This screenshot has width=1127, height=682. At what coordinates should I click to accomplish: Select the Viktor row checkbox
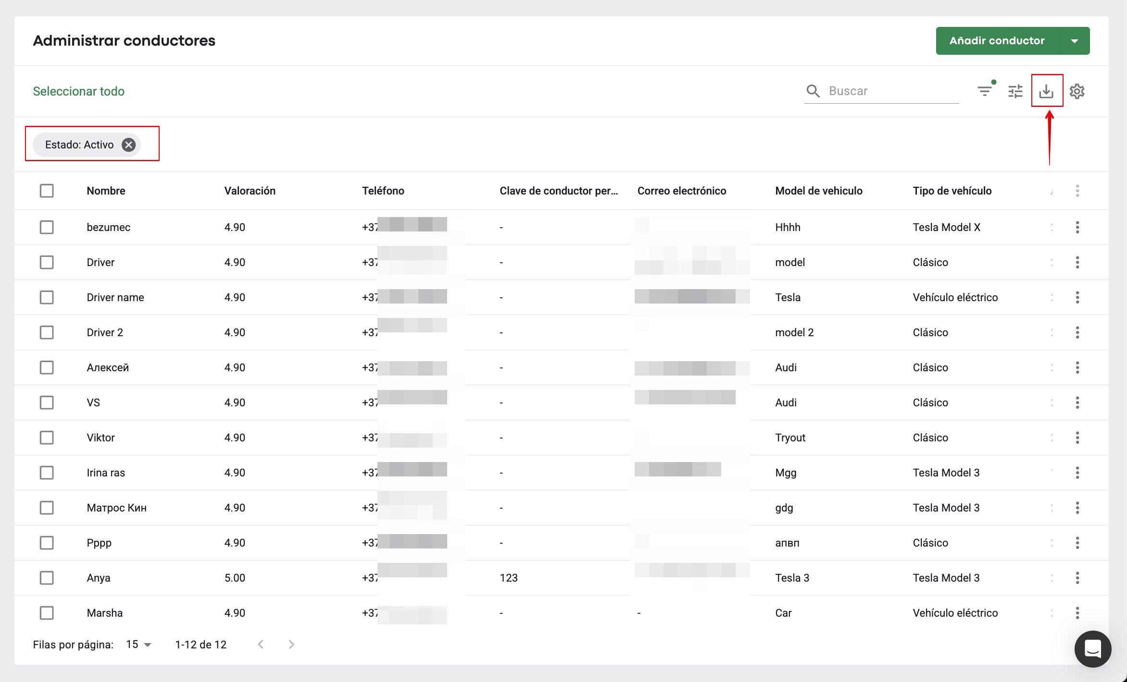coord(47,438)
